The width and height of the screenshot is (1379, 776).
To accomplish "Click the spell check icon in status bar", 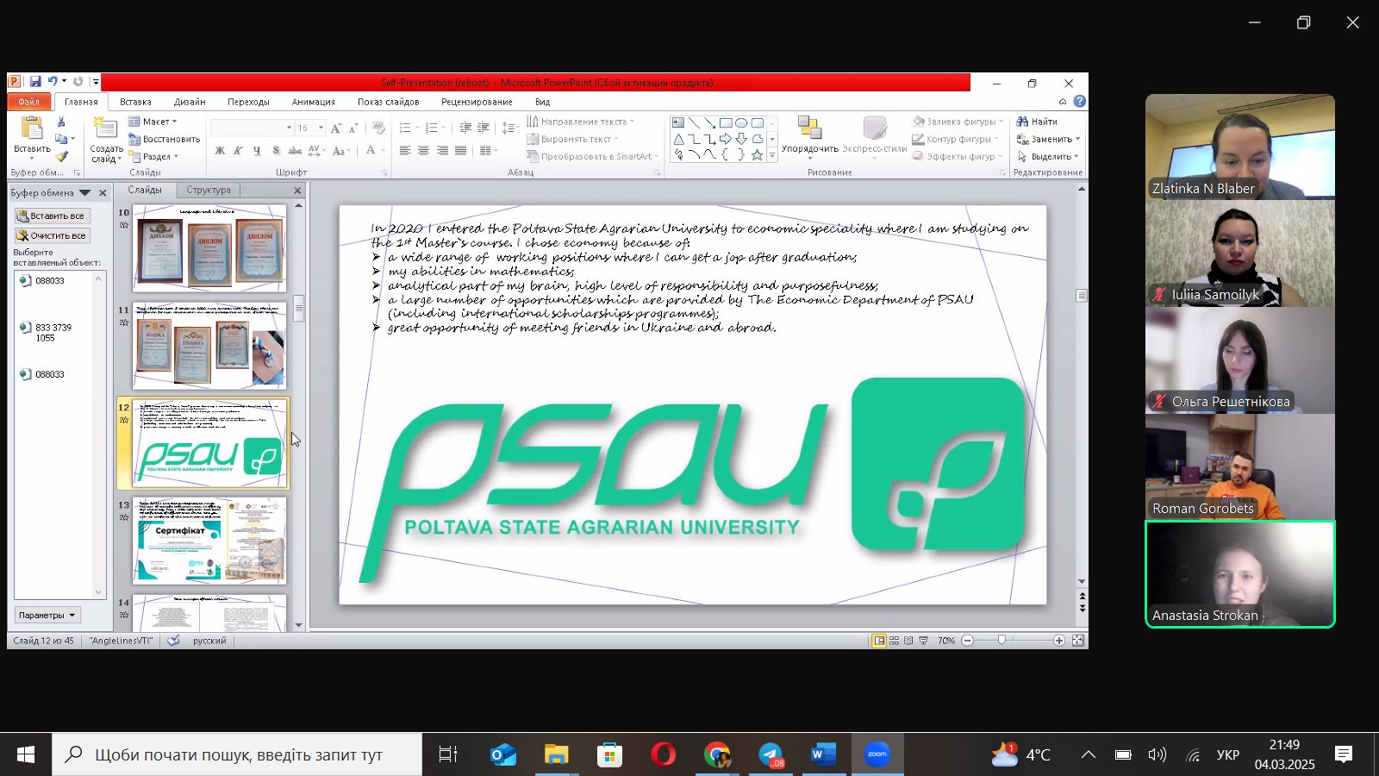I will point(173,641).
